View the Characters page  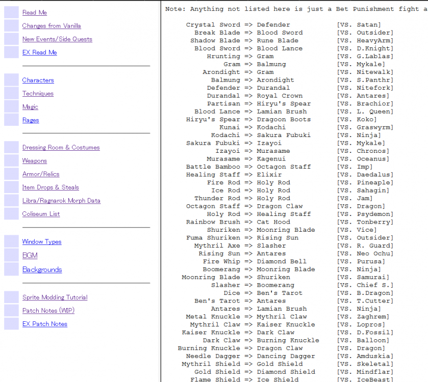(38, 80)
